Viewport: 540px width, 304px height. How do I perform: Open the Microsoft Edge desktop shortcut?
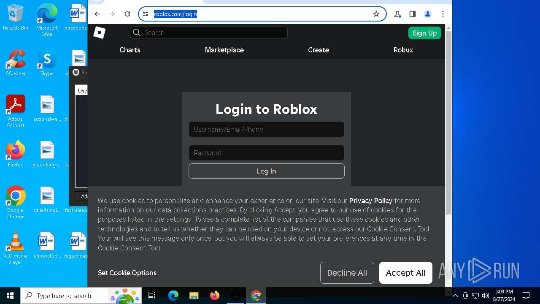tap(47, 20)
